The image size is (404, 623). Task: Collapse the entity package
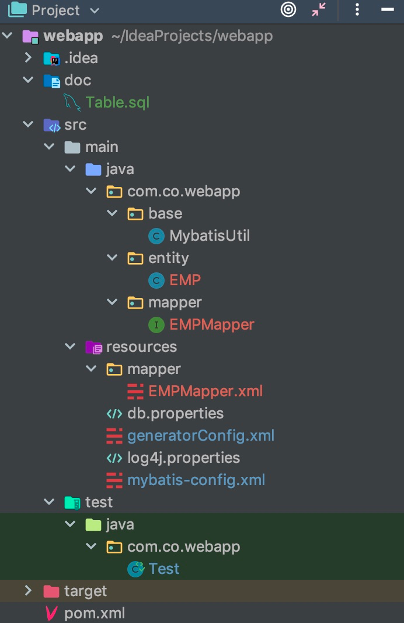112,258
